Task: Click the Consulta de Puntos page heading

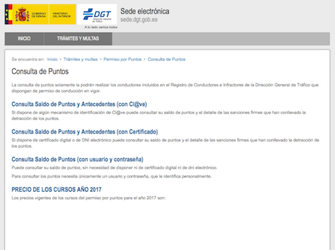Action: click(40, 72)
